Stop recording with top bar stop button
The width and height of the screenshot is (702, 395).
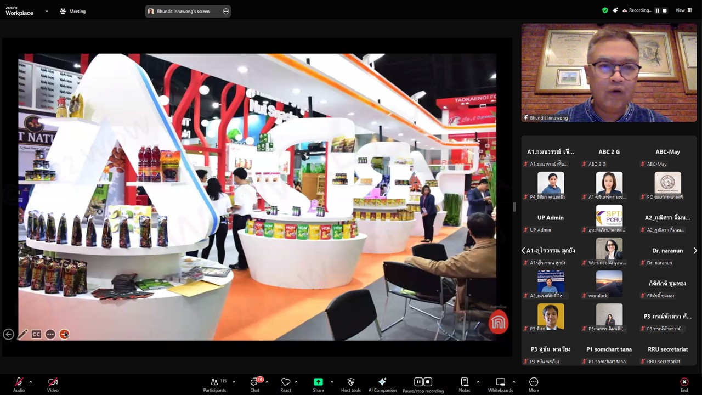coord(665,10)
